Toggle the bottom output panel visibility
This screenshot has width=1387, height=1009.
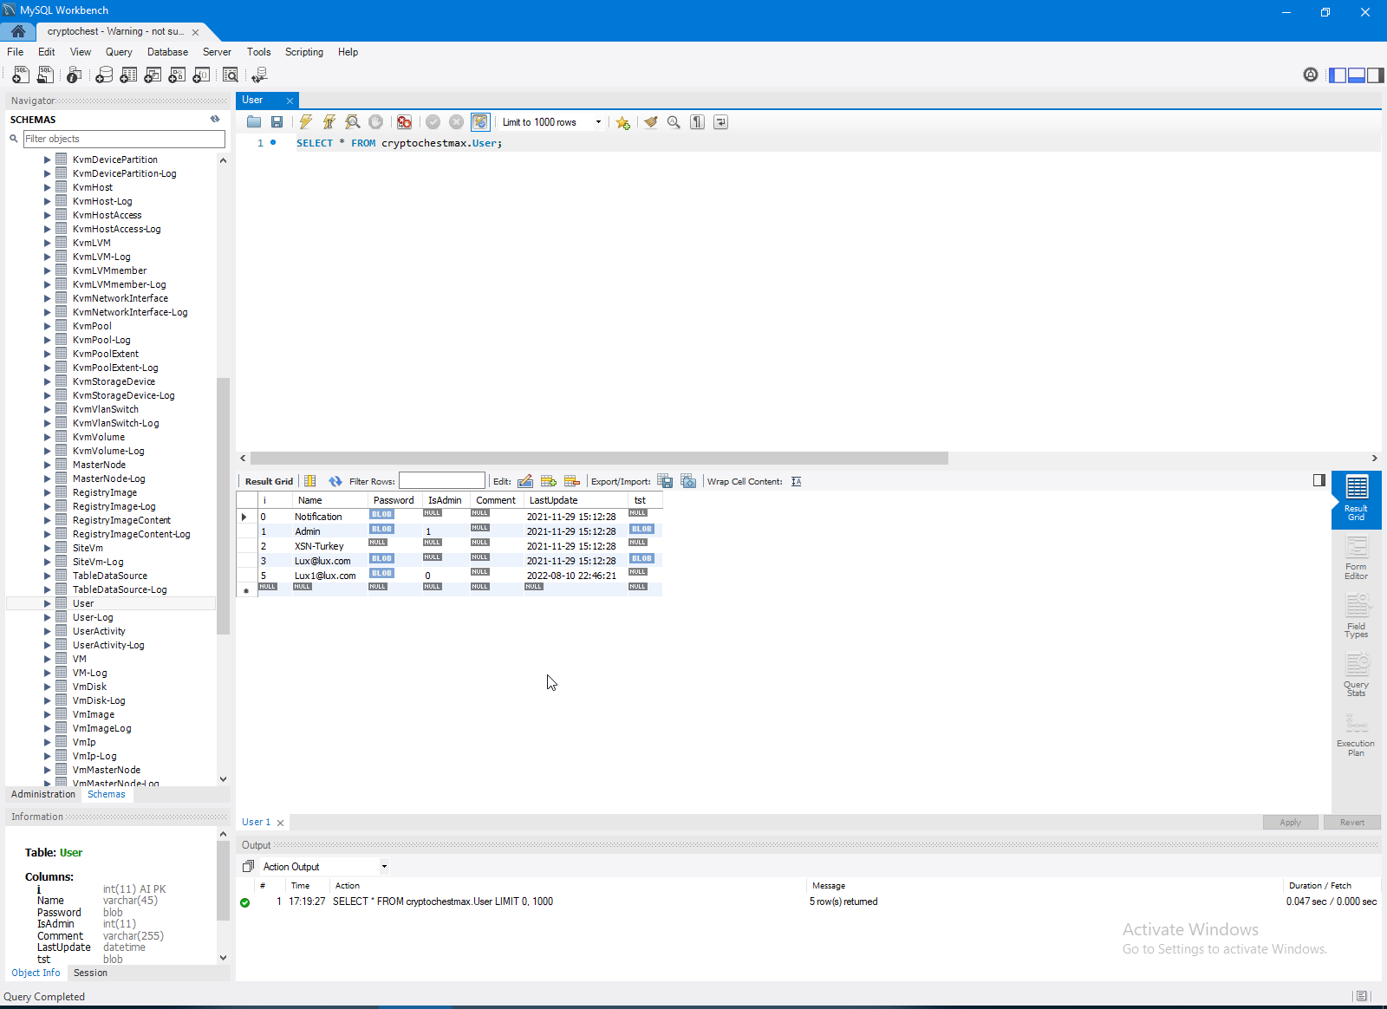coord(1357,75)
